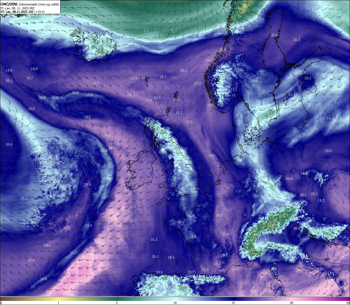Image resolution: width=350 pixels, height=305 pixels.
Task: Click the 17.1 value over southern Norway
Action: coord(234,89)
